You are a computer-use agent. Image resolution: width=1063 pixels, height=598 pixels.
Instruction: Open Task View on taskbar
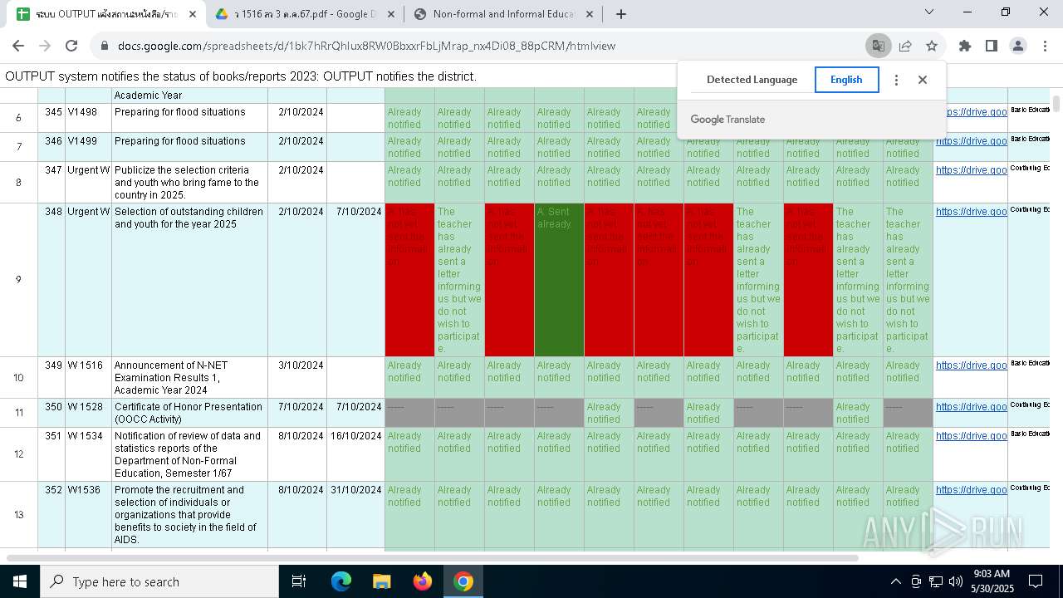click(x=299, y=581)
